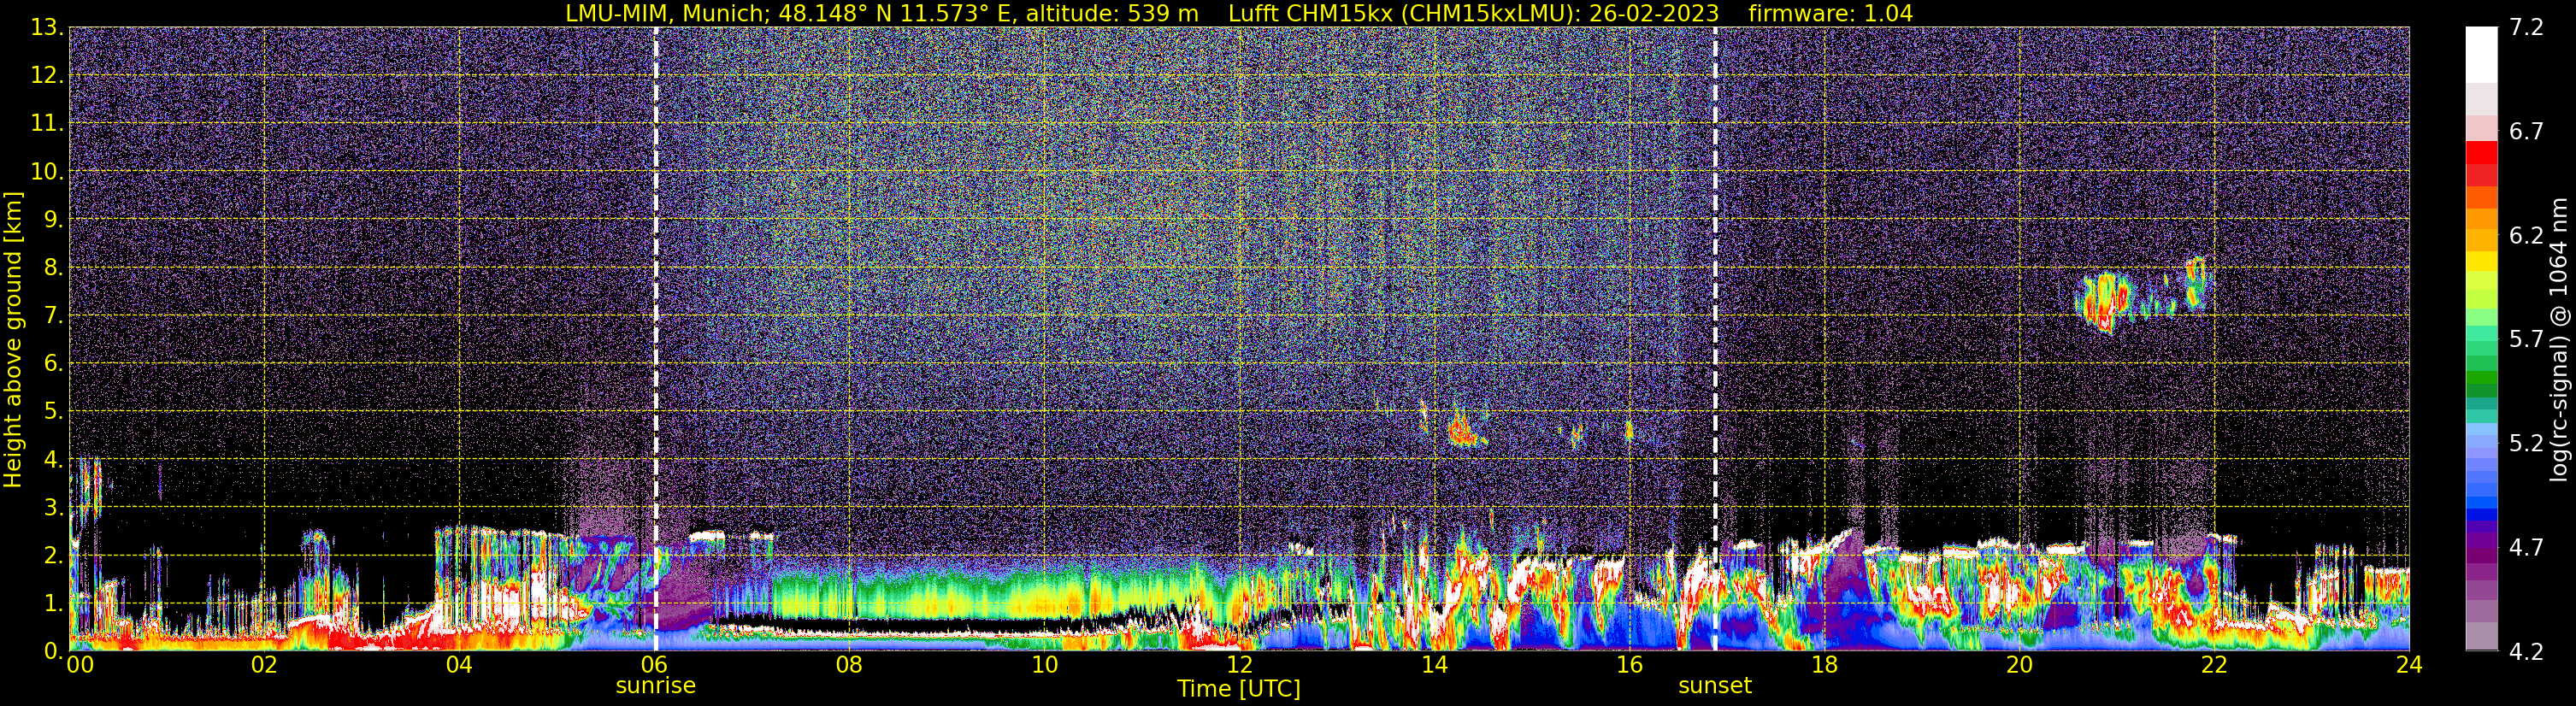Click the white dashed sunrise marker line
Image resolution: width=2576 pixels, height=706 pixels.
coord(656,339)
